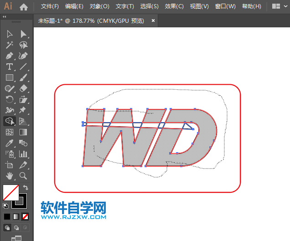Activate the Slice tool

23,164
